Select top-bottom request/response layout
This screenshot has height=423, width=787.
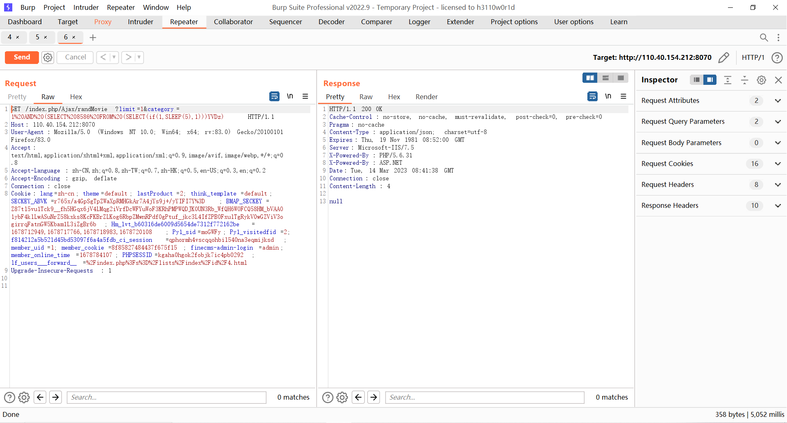click(605, 78)
